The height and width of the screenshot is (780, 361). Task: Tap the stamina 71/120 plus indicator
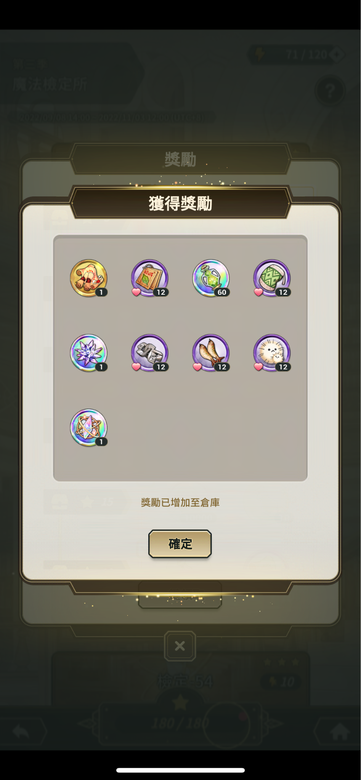[298, 55]
